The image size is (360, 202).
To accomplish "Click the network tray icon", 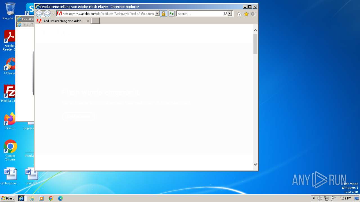I will coord(327,198).
